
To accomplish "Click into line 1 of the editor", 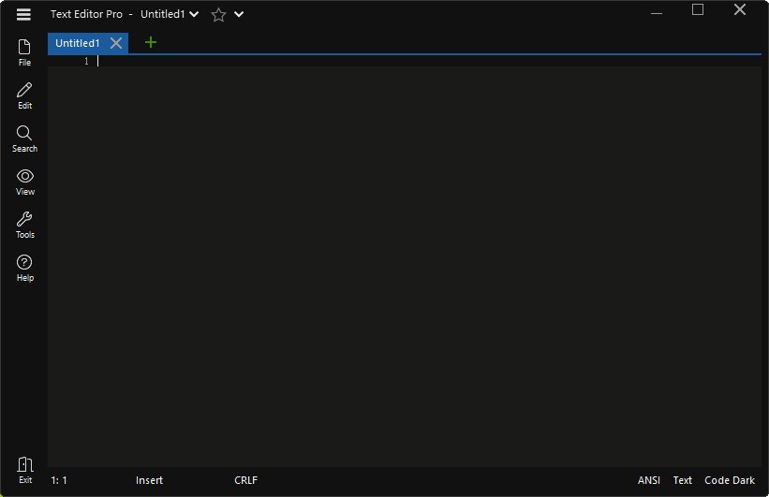I will [429, 61].
